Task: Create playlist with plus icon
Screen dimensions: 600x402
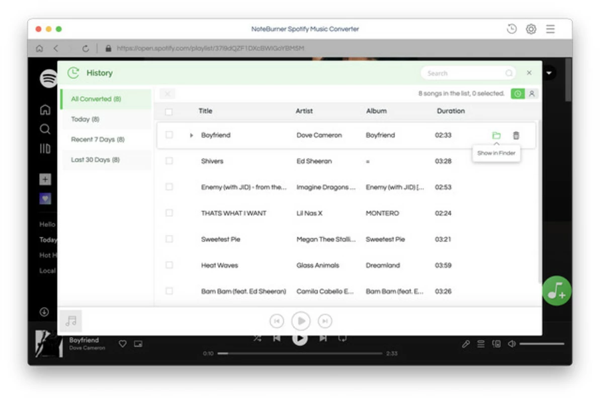Action: click(45, 179)
